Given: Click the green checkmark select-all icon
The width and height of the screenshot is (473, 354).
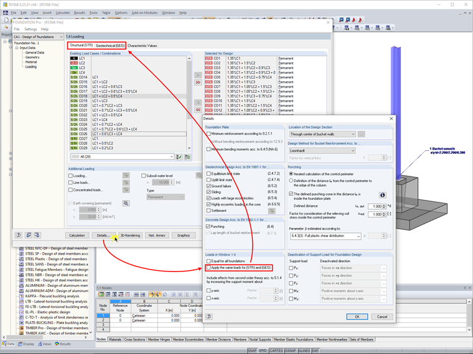Looking at the screenshot, I should (x=179, y=157).
